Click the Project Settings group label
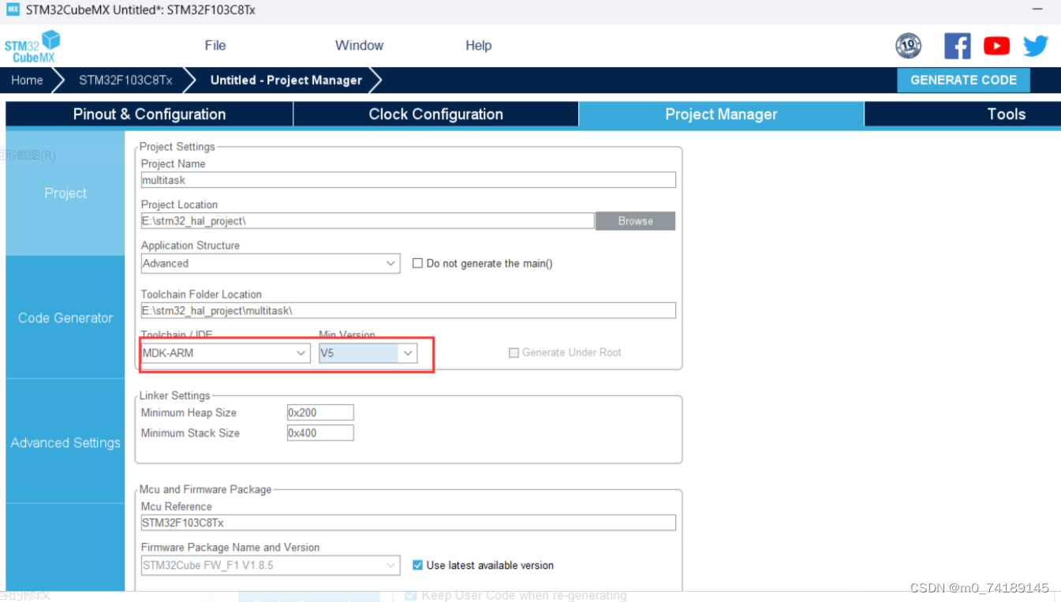1061x602 pixels. tap(177, 147)
